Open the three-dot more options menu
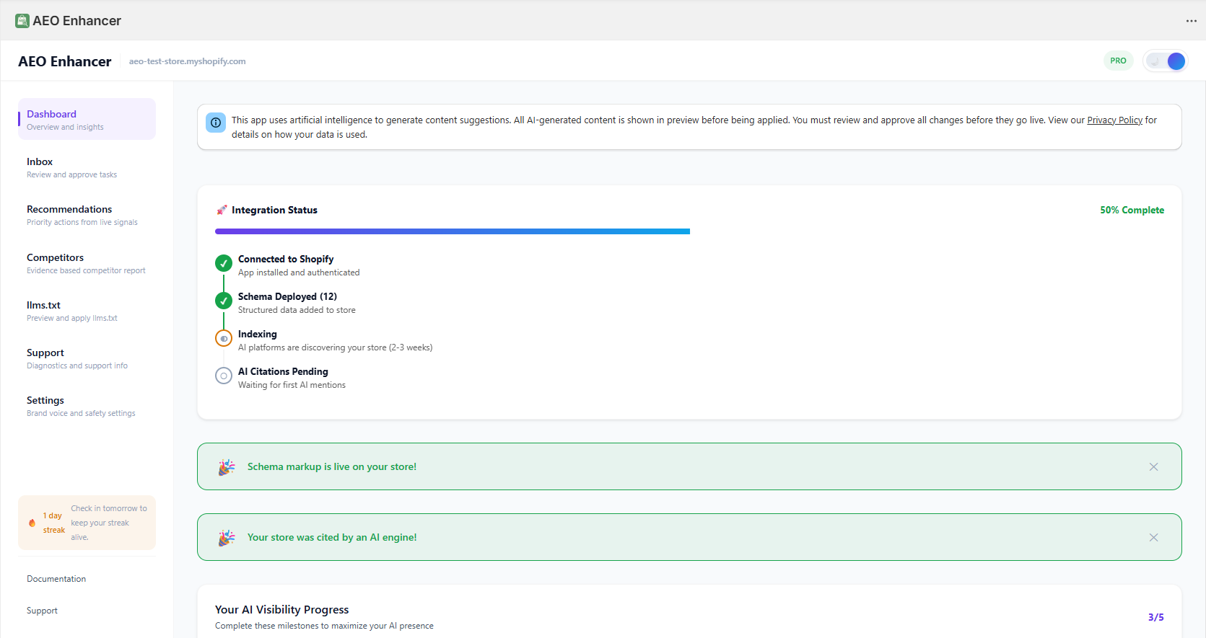The width and height of the screenshot is (1206, 638). coord(1191,21)
